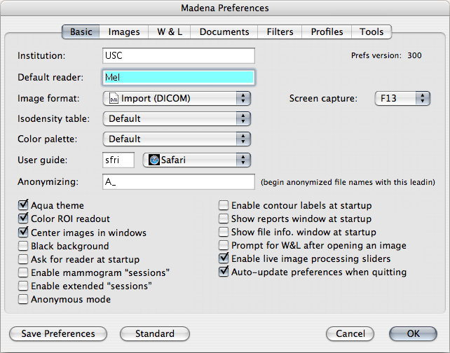
Task: Enable the Black background option
Action: point(23,246)
